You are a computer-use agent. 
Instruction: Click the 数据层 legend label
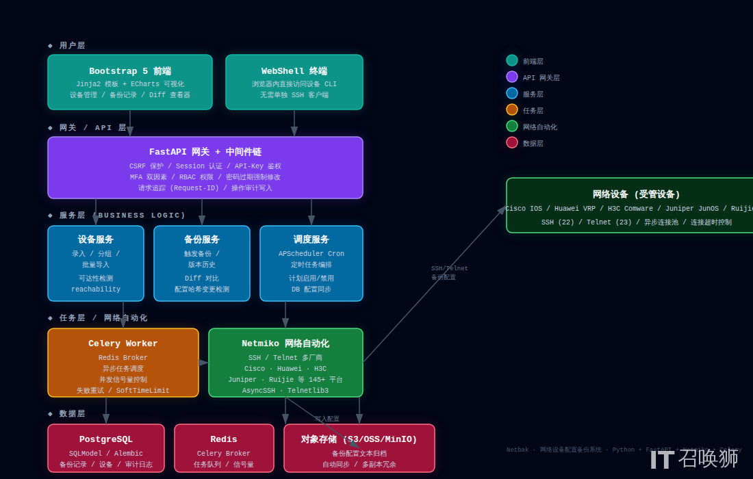point(533,144)
